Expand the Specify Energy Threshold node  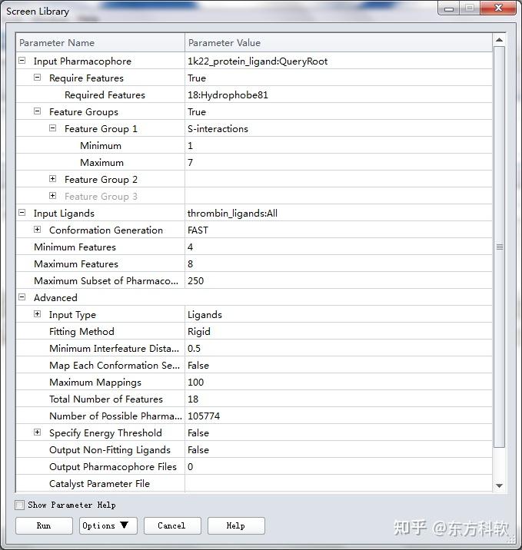tap(37, 432)
